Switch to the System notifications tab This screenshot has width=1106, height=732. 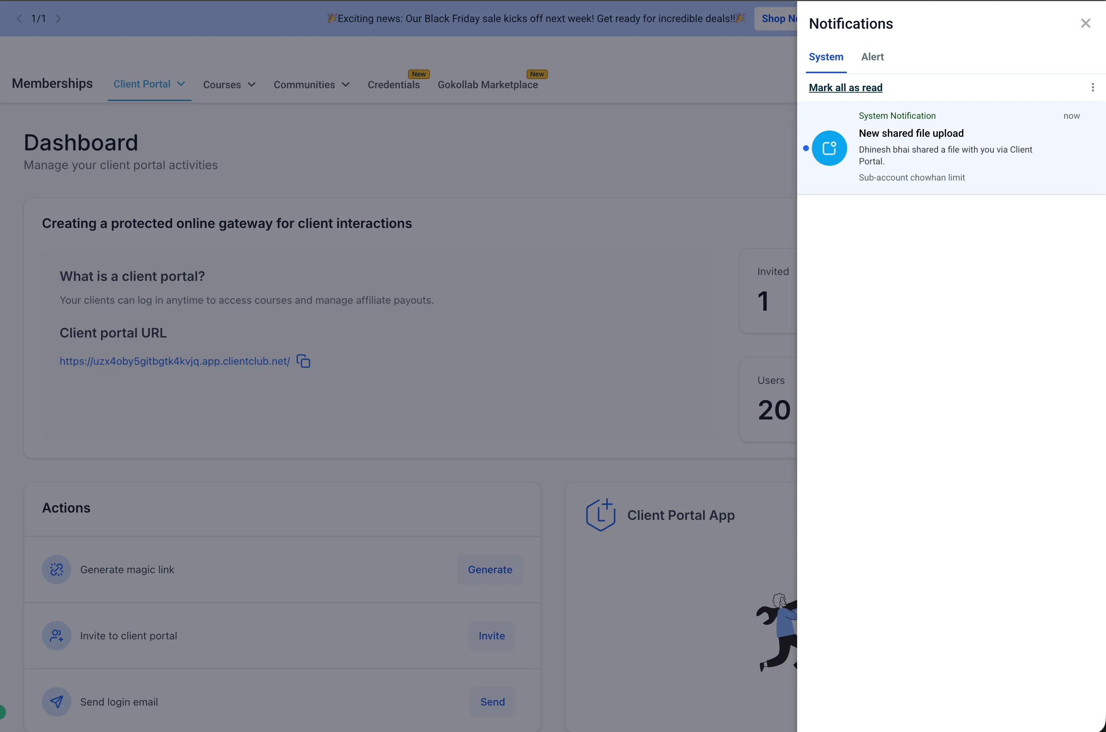(826, 57)
